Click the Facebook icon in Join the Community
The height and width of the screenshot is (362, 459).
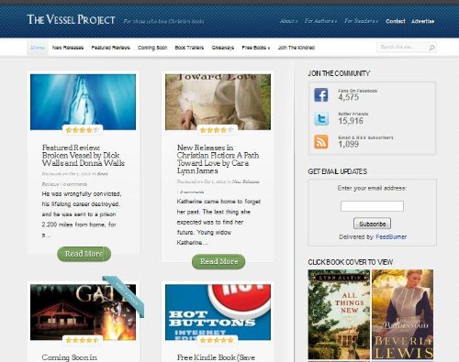(321, 94)
